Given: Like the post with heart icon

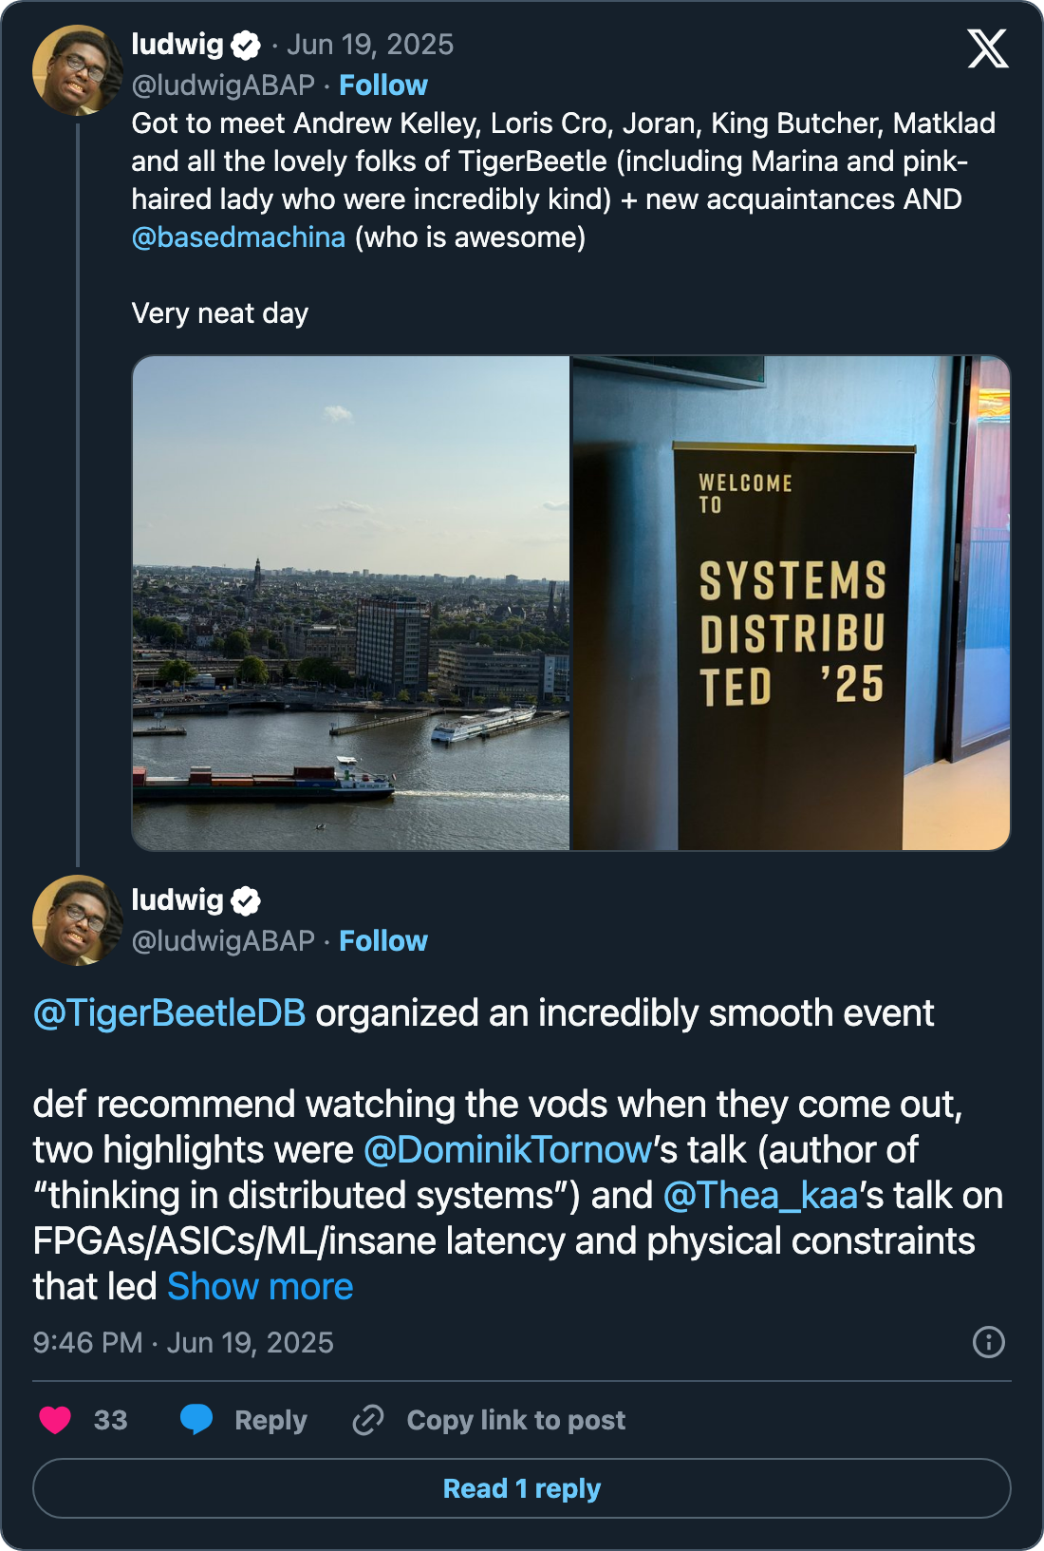Looking at the screenshot, I should [55, 1420].
